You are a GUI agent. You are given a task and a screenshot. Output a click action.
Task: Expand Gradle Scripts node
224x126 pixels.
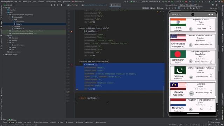click(x=4, y=55)
